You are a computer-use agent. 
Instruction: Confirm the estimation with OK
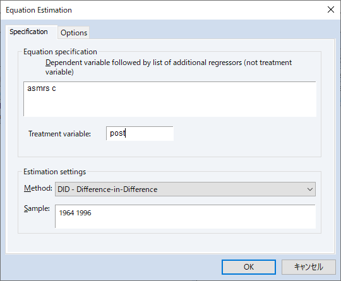pos(249,267)
